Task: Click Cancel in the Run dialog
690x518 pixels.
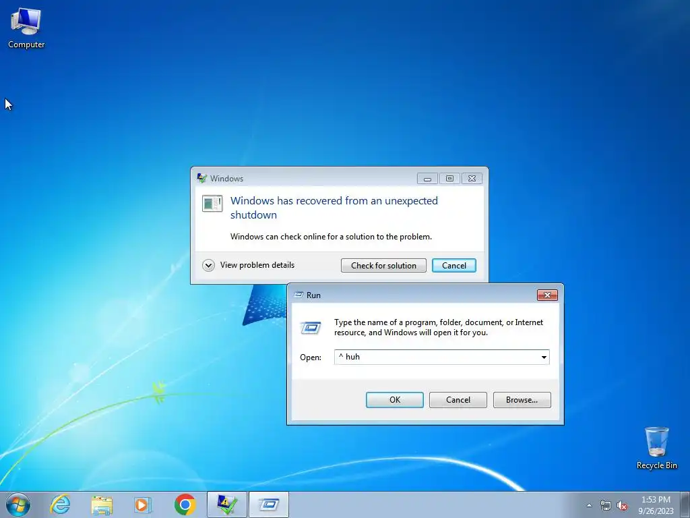Action: (458, 400)
